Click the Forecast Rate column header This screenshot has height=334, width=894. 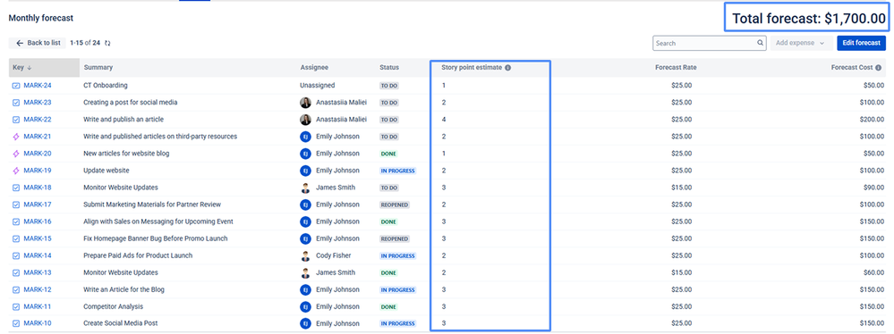676,67
